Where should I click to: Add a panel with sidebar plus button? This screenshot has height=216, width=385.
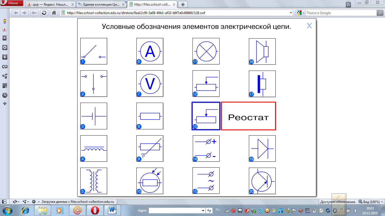pos(5,103)
